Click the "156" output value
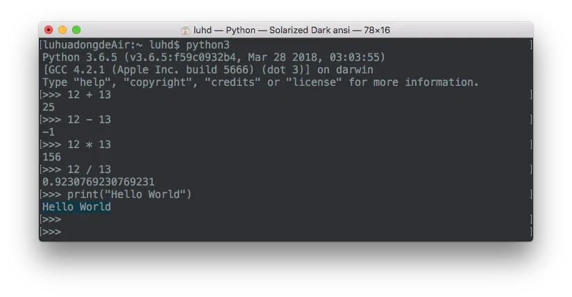572x297 pixels. point(52,157)
